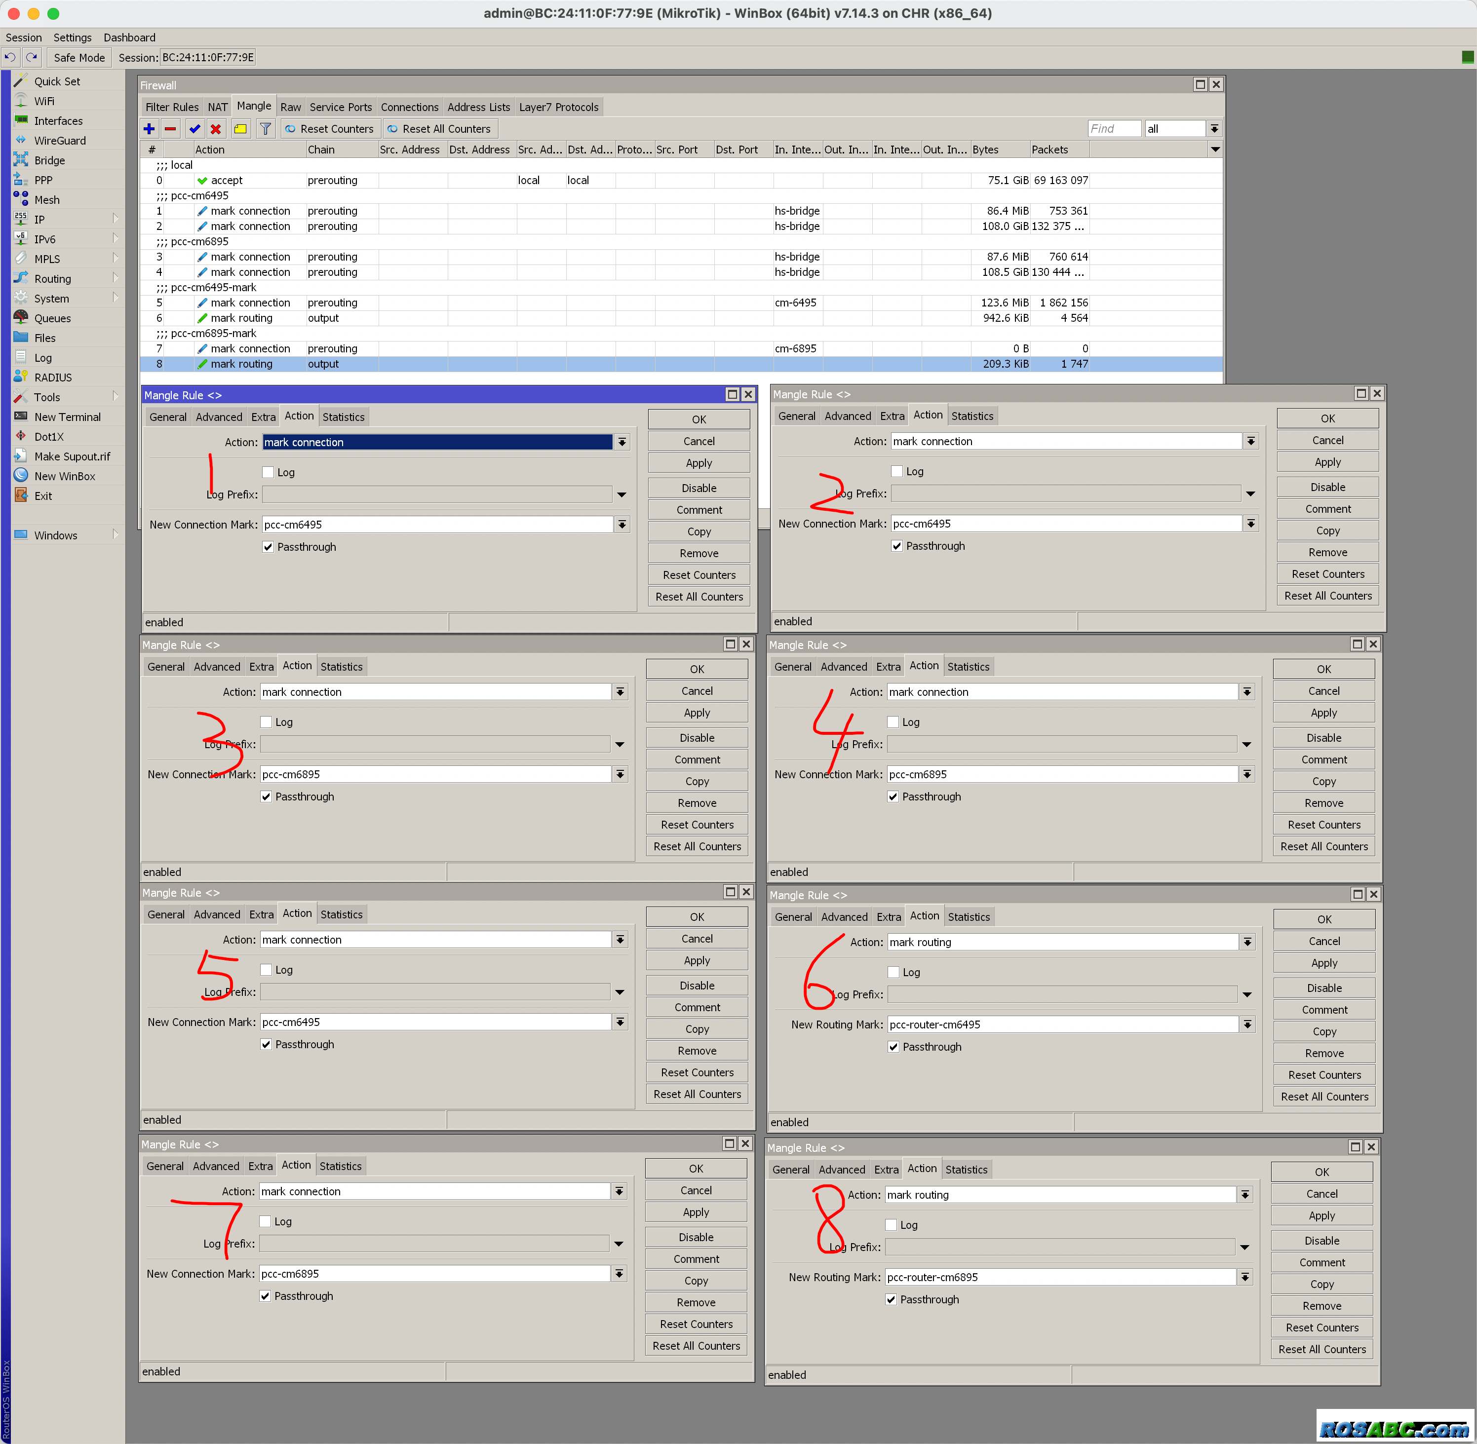Open Mesh in the sidebar

[x=46, y=199]
